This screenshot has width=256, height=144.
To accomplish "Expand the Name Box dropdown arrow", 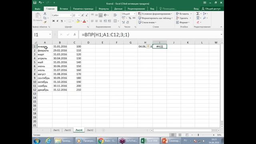I will (50, 34).
